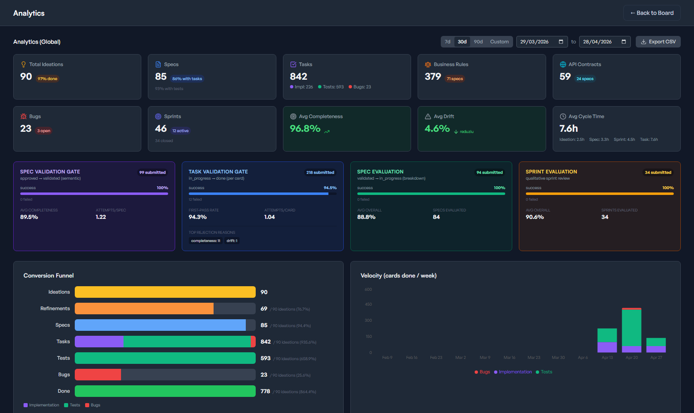Click the lightbulb icon on Total Ideations card
This screenshot has width=694, height=413.
[24, 64]
